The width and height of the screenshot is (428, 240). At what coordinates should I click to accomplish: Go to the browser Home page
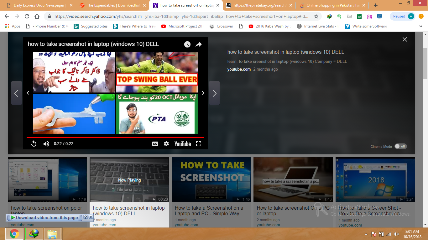tap(37, 16)
